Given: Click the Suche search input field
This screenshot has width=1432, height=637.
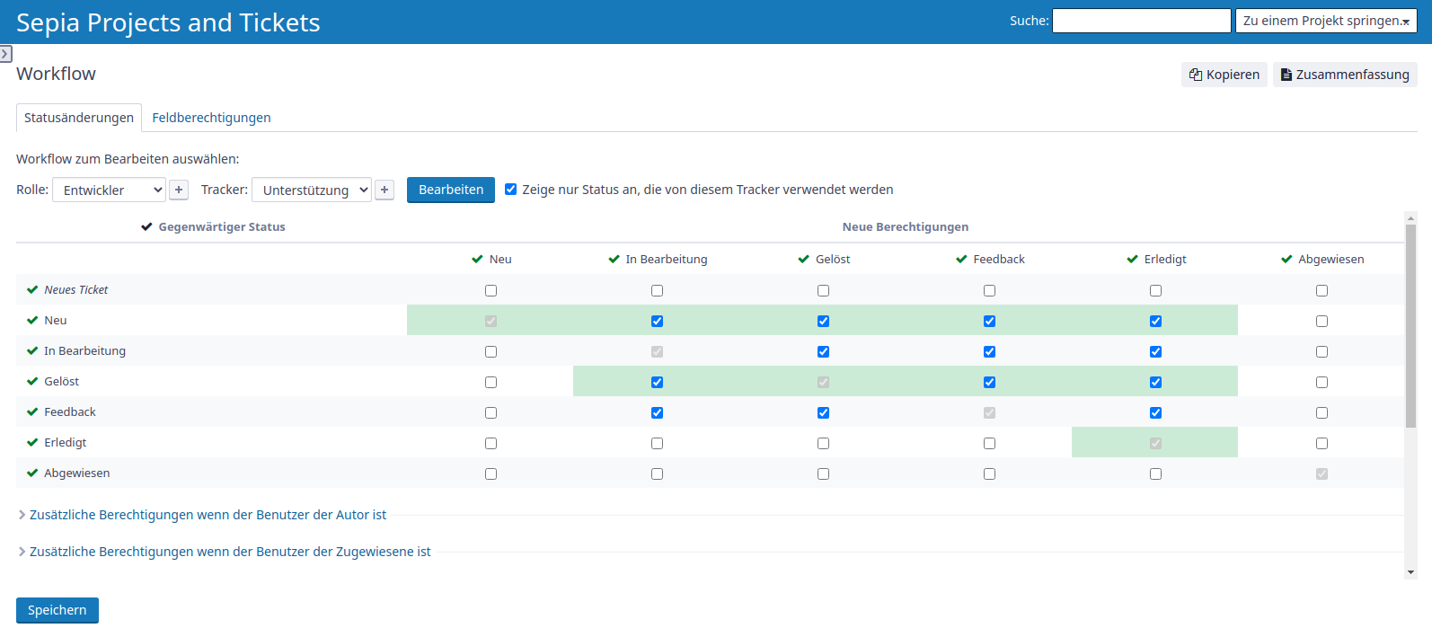Looking at the screenshot, I should (1141, 21).
